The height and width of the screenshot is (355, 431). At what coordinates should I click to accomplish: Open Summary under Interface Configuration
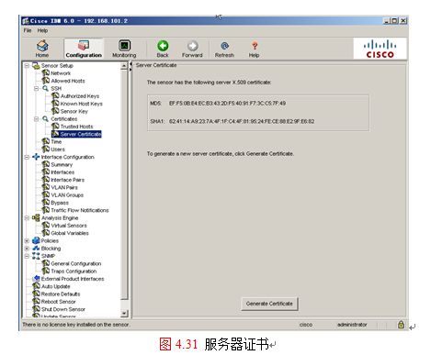[x=62, y=164]
